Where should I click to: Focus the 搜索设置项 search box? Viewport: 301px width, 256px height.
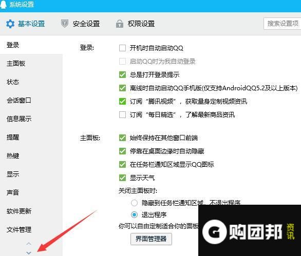pos(282,24)
